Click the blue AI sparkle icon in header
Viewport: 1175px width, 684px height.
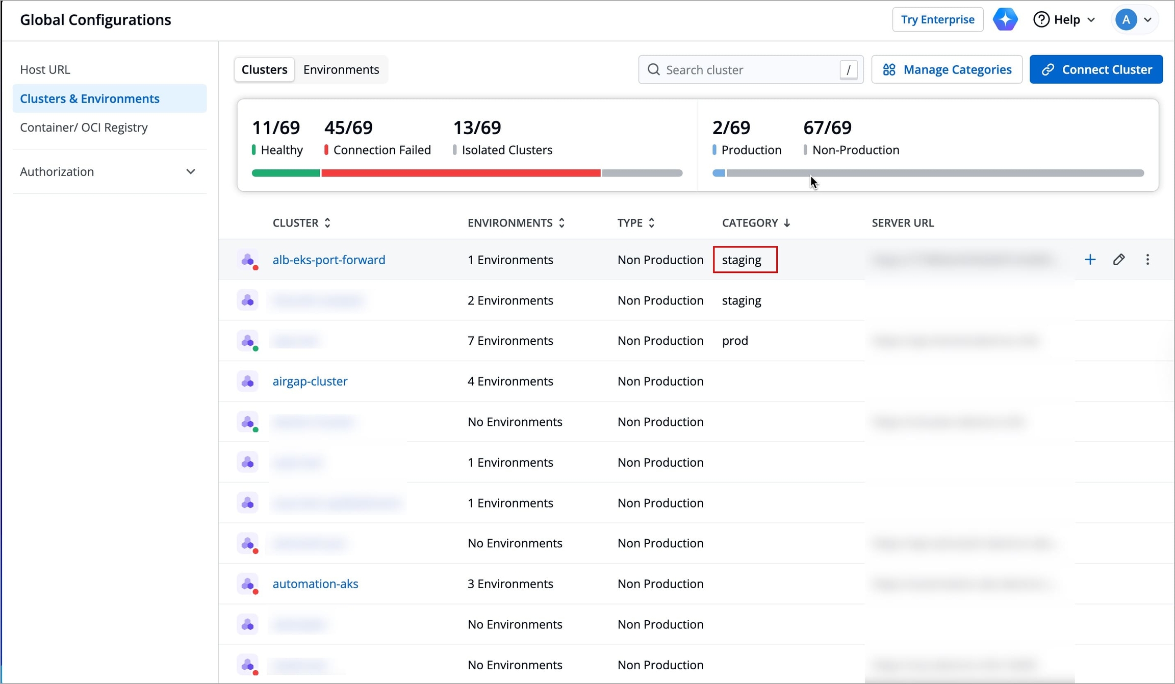tap(1005, 19)
